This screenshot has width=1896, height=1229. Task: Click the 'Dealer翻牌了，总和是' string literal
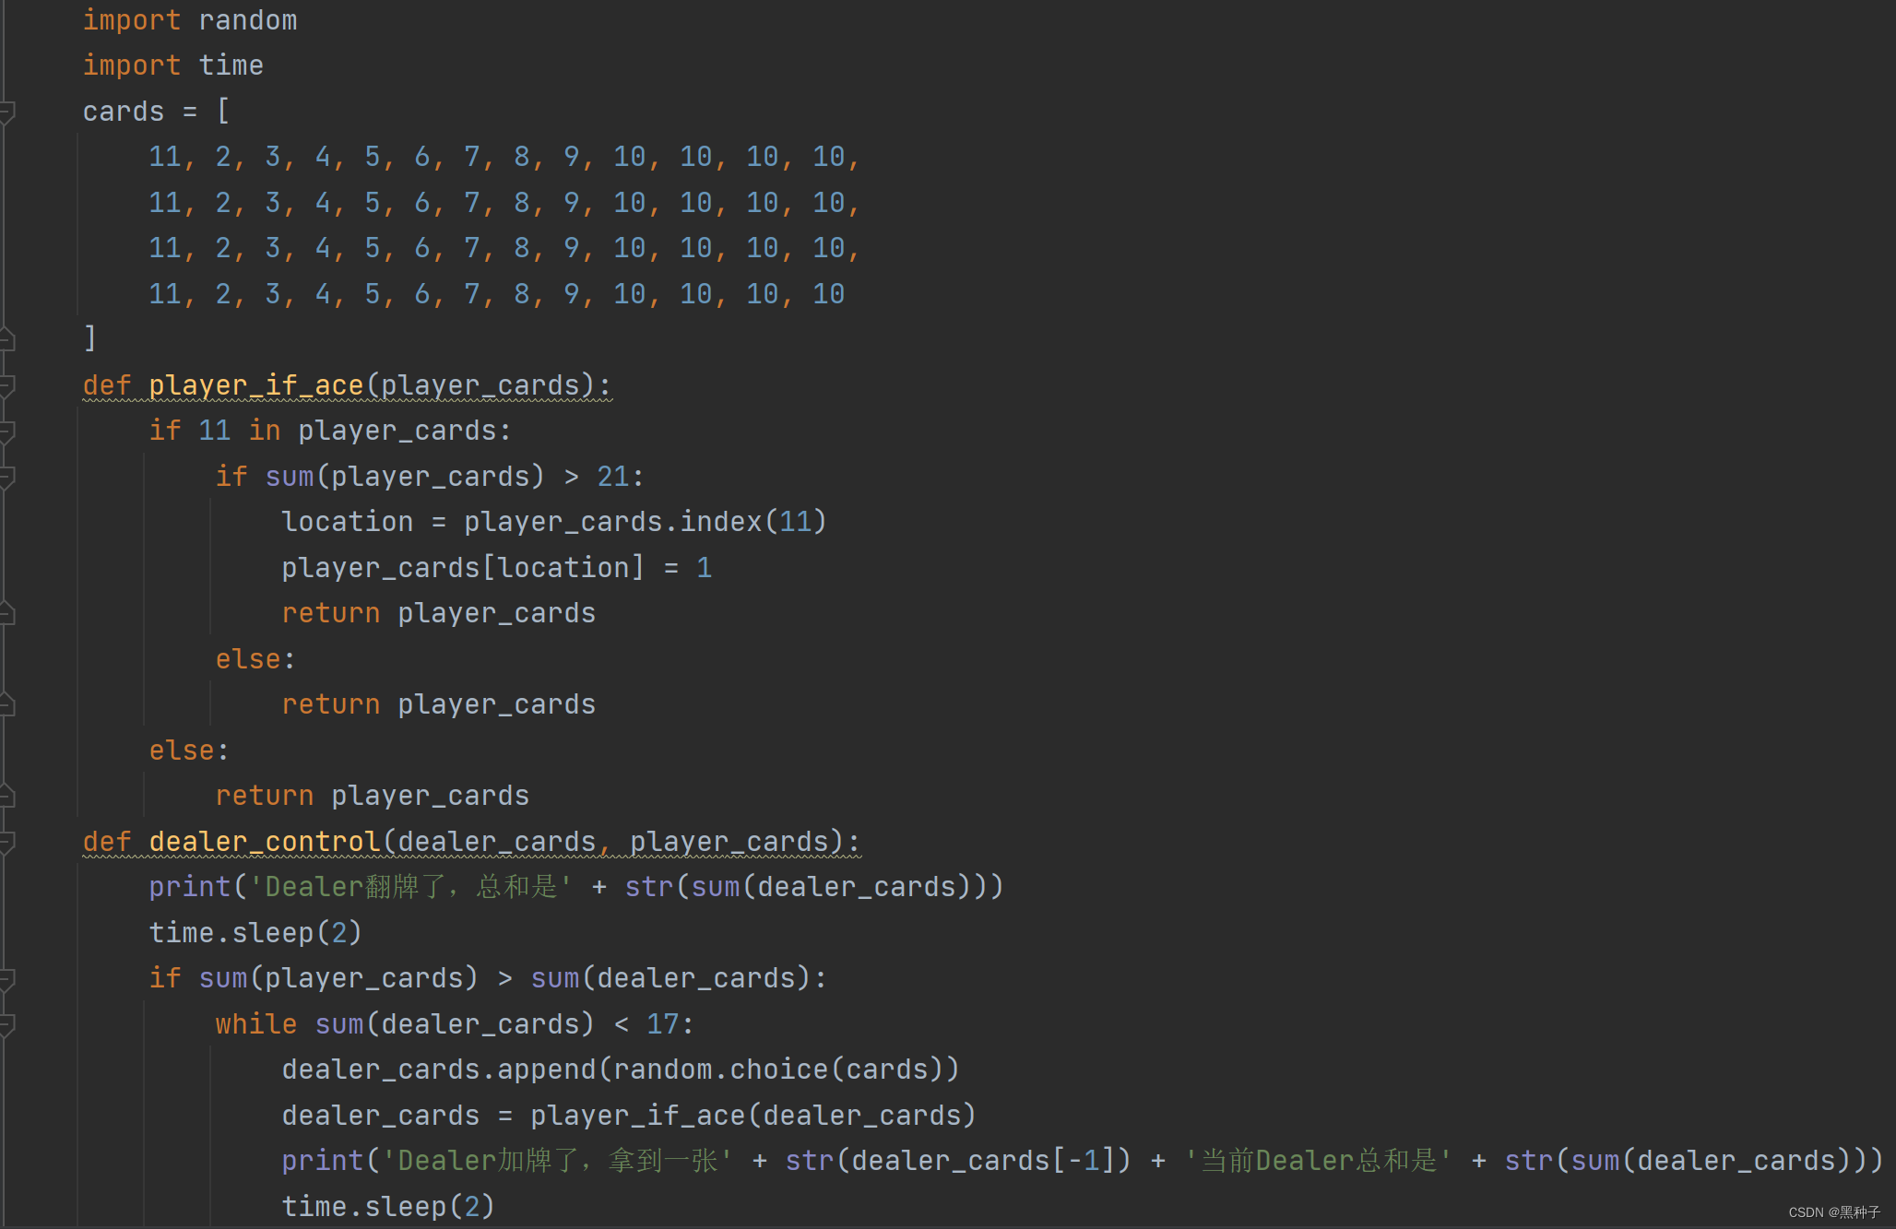pos(409,887)
